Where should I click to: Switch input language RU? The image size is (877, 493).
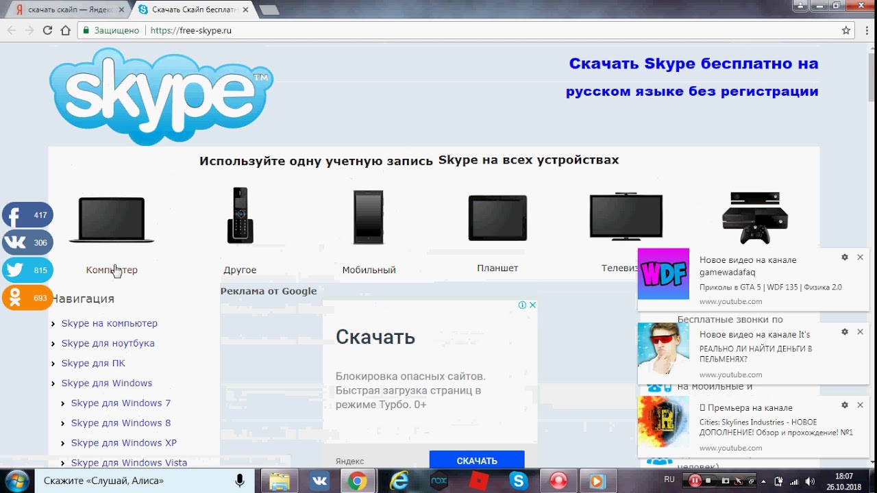coord(669,479)
